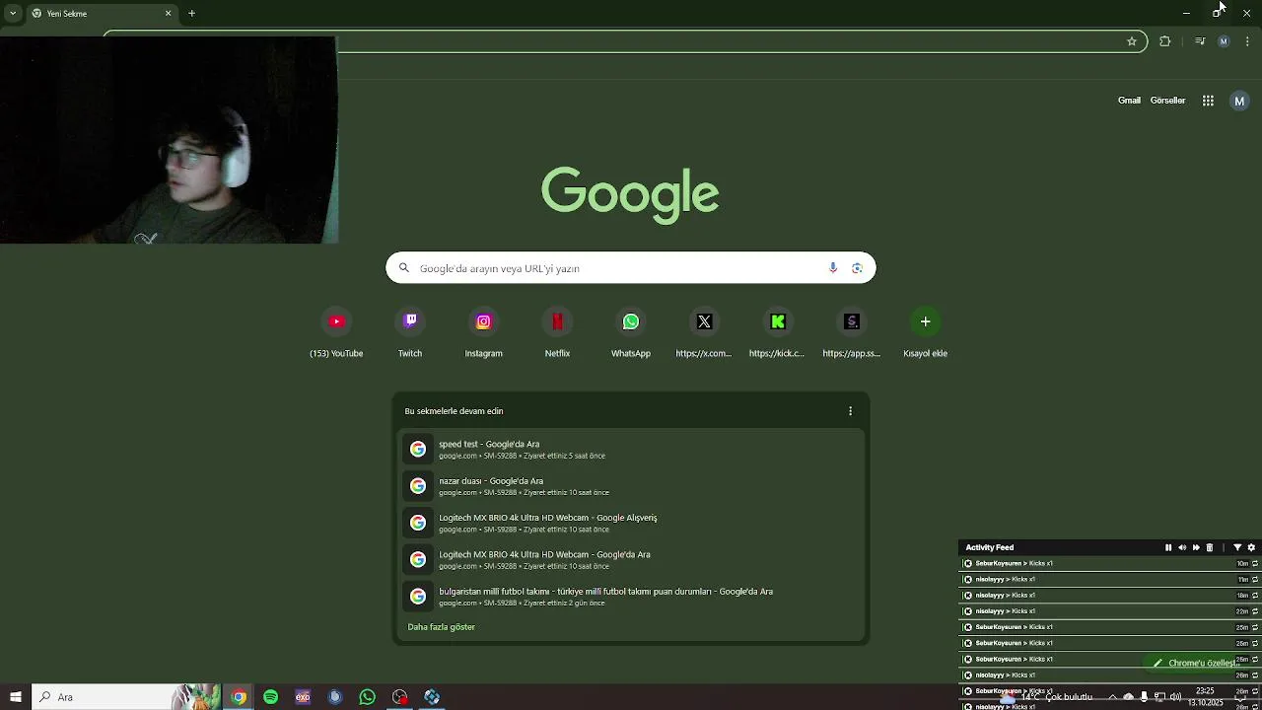The image size is (1262, 710).
Task: Open the Twitch shortcut
Action: [410, 333]
